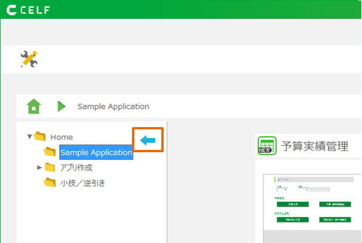Expand the アプリ作成 tree node
Screen dimensions: 362x243
(39, 167)
